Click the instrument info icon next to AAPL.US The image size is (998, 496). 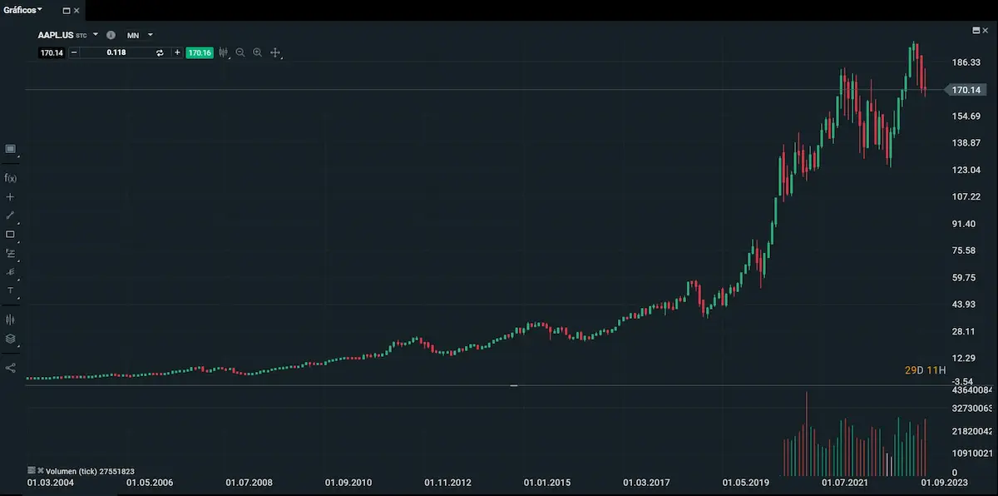tap(111, 35)
